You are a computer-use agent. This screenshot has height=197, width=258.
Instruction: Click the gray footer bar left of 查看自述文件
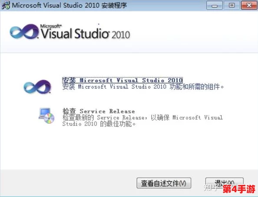point(68,183)
